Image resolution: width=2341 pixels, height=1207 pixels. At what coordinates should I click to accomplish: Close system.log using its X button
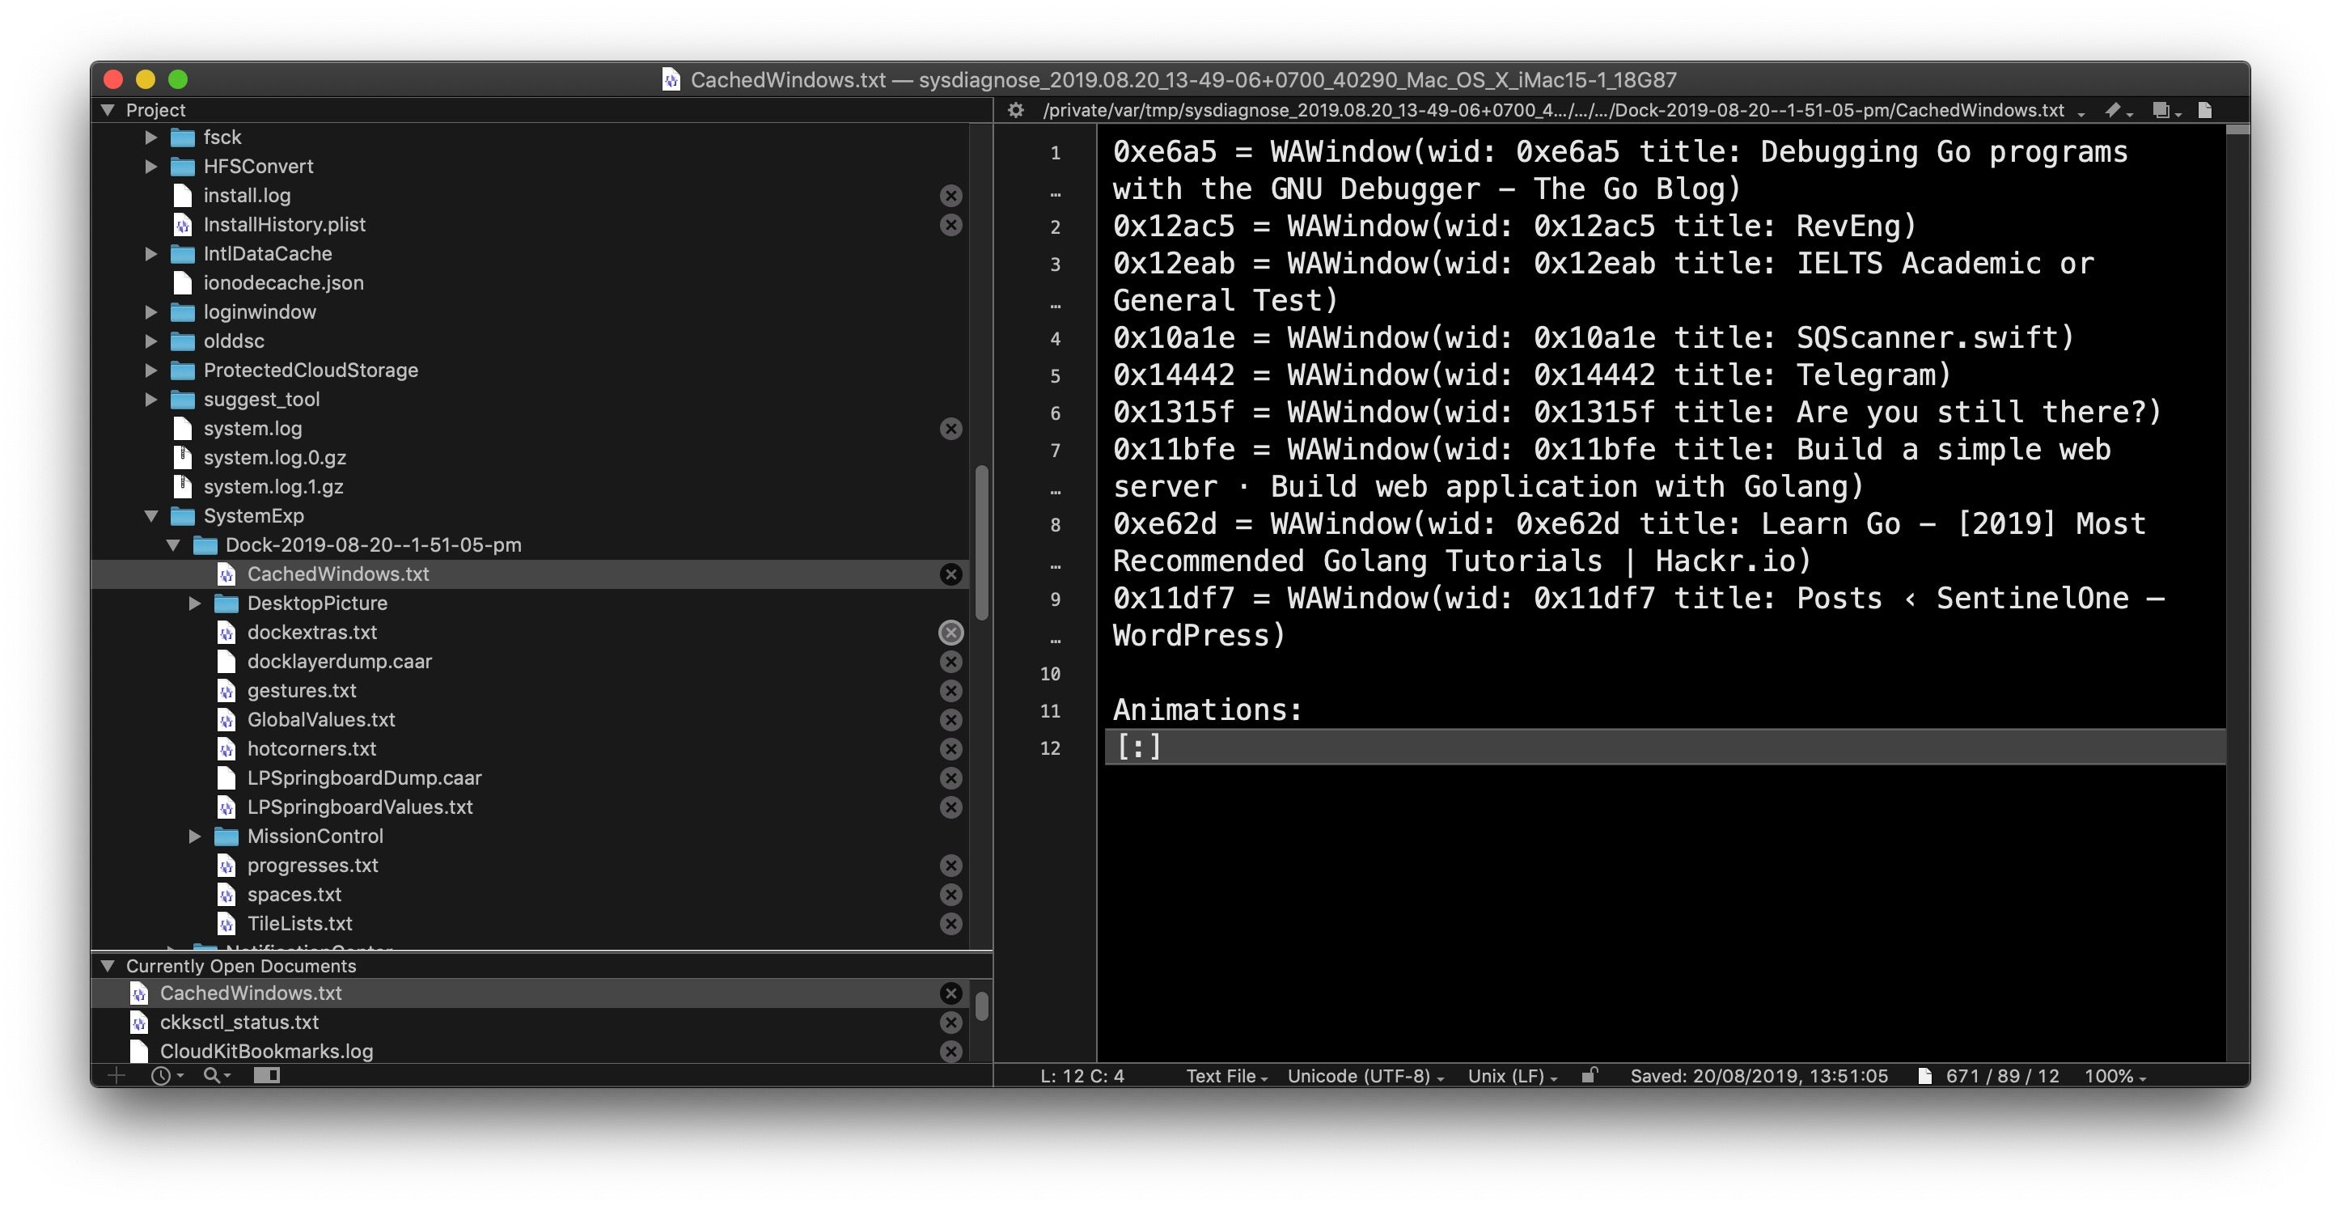pos(950,429)
